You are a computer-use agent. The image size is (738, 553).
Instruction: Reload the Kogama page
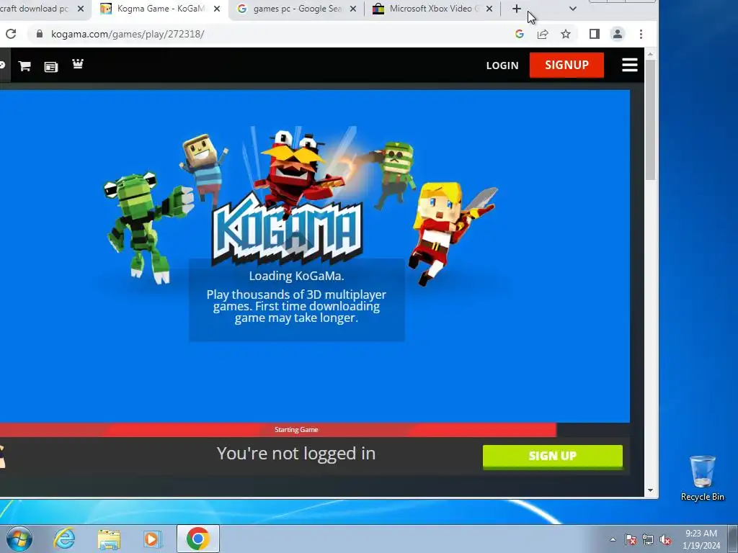tap(11, 34)
